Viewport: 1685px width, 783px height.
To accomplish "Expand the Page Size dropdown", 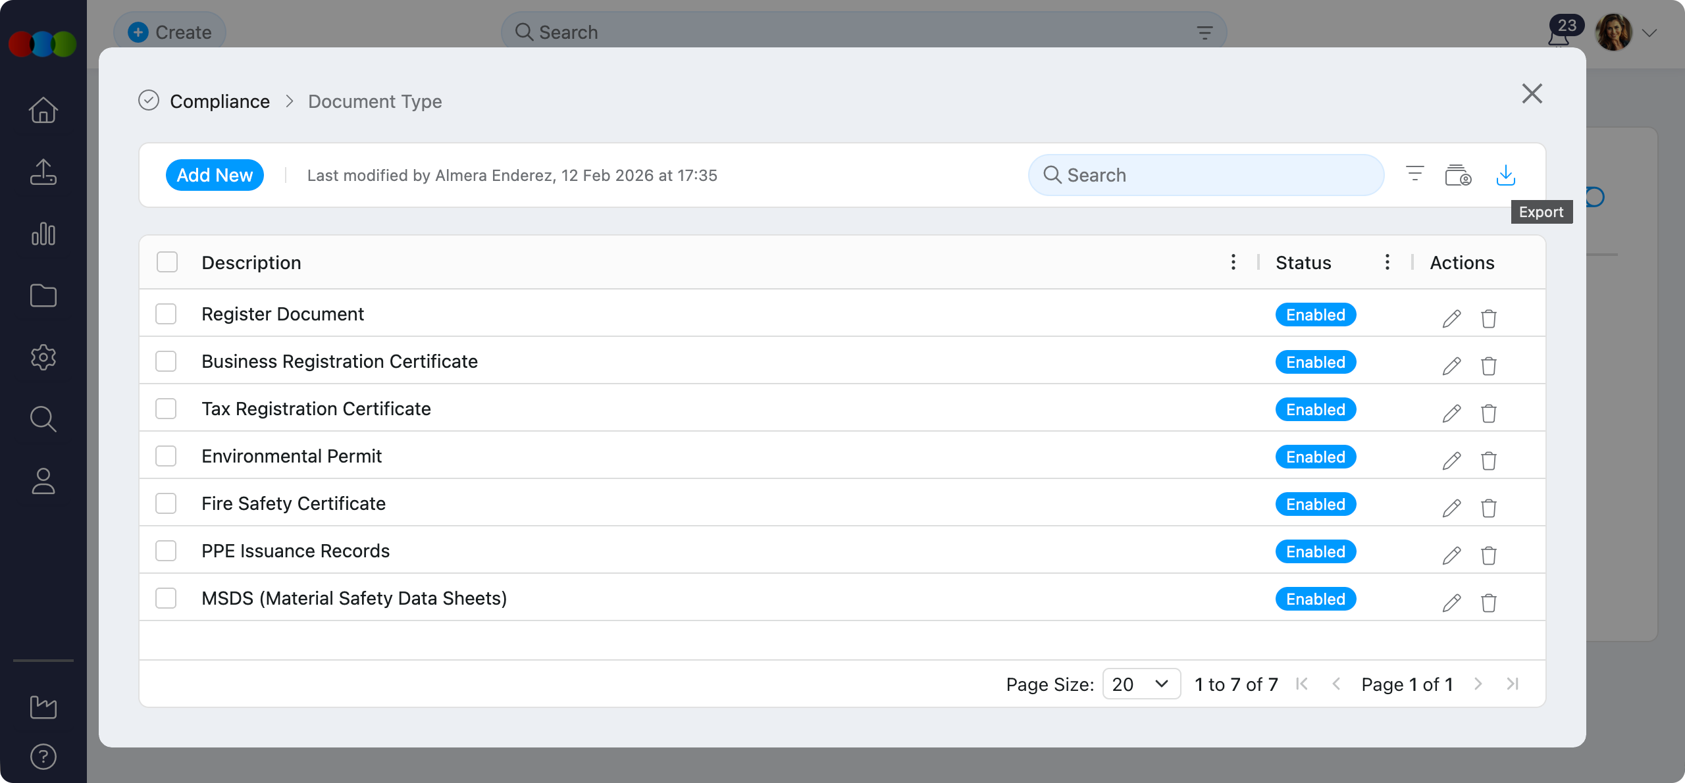I will click(1141, 684).
